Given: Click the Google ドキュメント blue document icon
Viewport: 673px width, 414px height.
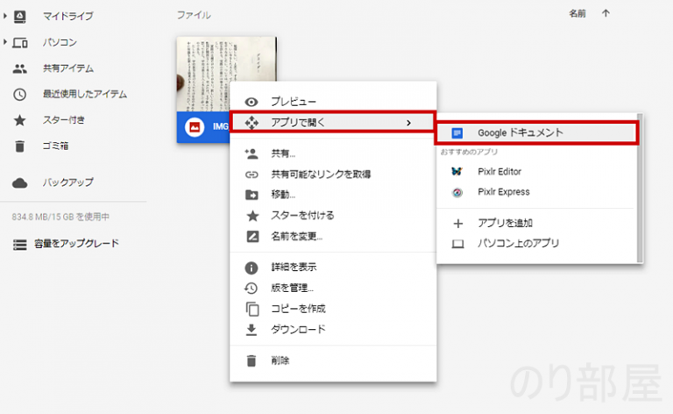Looking at the screenshot, I should tap(457, 133).
